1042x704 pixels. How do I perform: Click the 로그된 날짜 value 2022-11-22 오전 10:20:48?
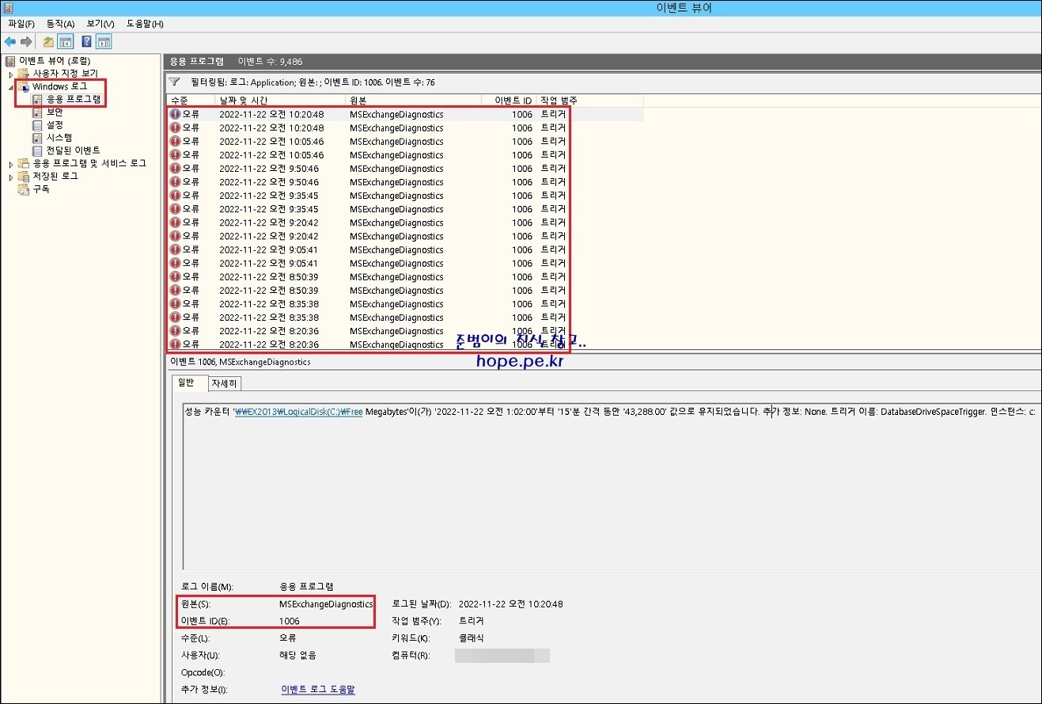point(511,604)
